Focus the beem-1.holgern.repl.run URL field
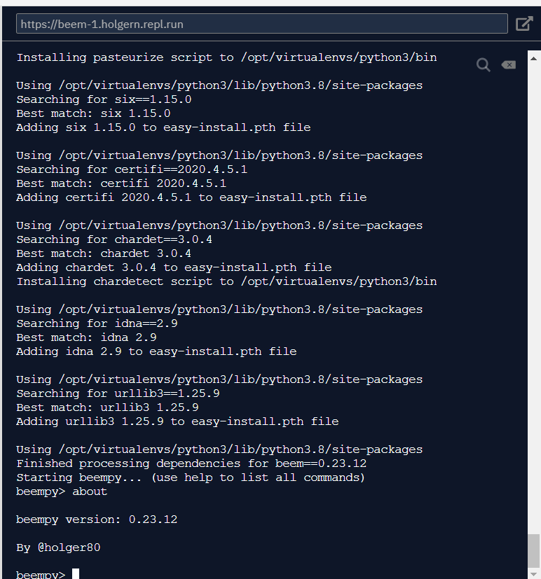The height and width of the screenshot is (579, 541). [x=261, y=24]
